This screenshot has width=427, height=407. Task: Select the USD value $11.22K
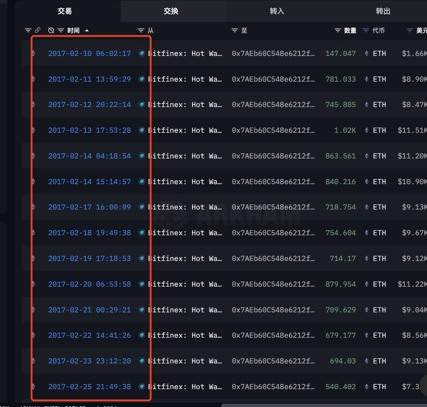pyautogui.click(x=412, y=284)
